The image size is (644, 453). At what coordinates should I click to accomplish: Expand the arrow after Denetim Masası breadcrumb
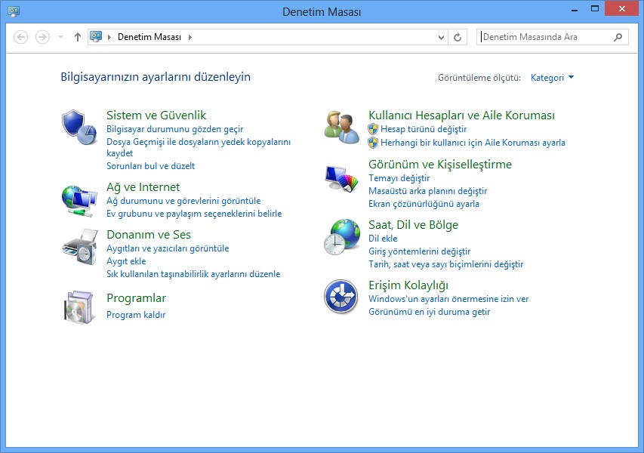pyautogui.click(x=190, y=38)
